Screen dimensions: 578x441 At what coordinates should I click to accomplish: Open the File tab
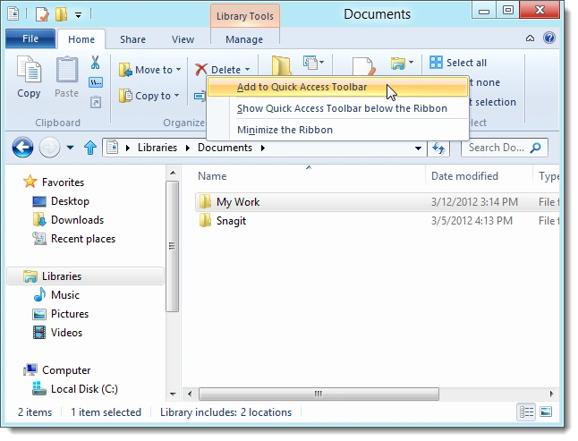tap(30, 38)
